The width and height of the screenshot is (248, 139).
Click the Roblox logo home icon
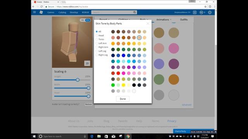[x=41, y=12]
